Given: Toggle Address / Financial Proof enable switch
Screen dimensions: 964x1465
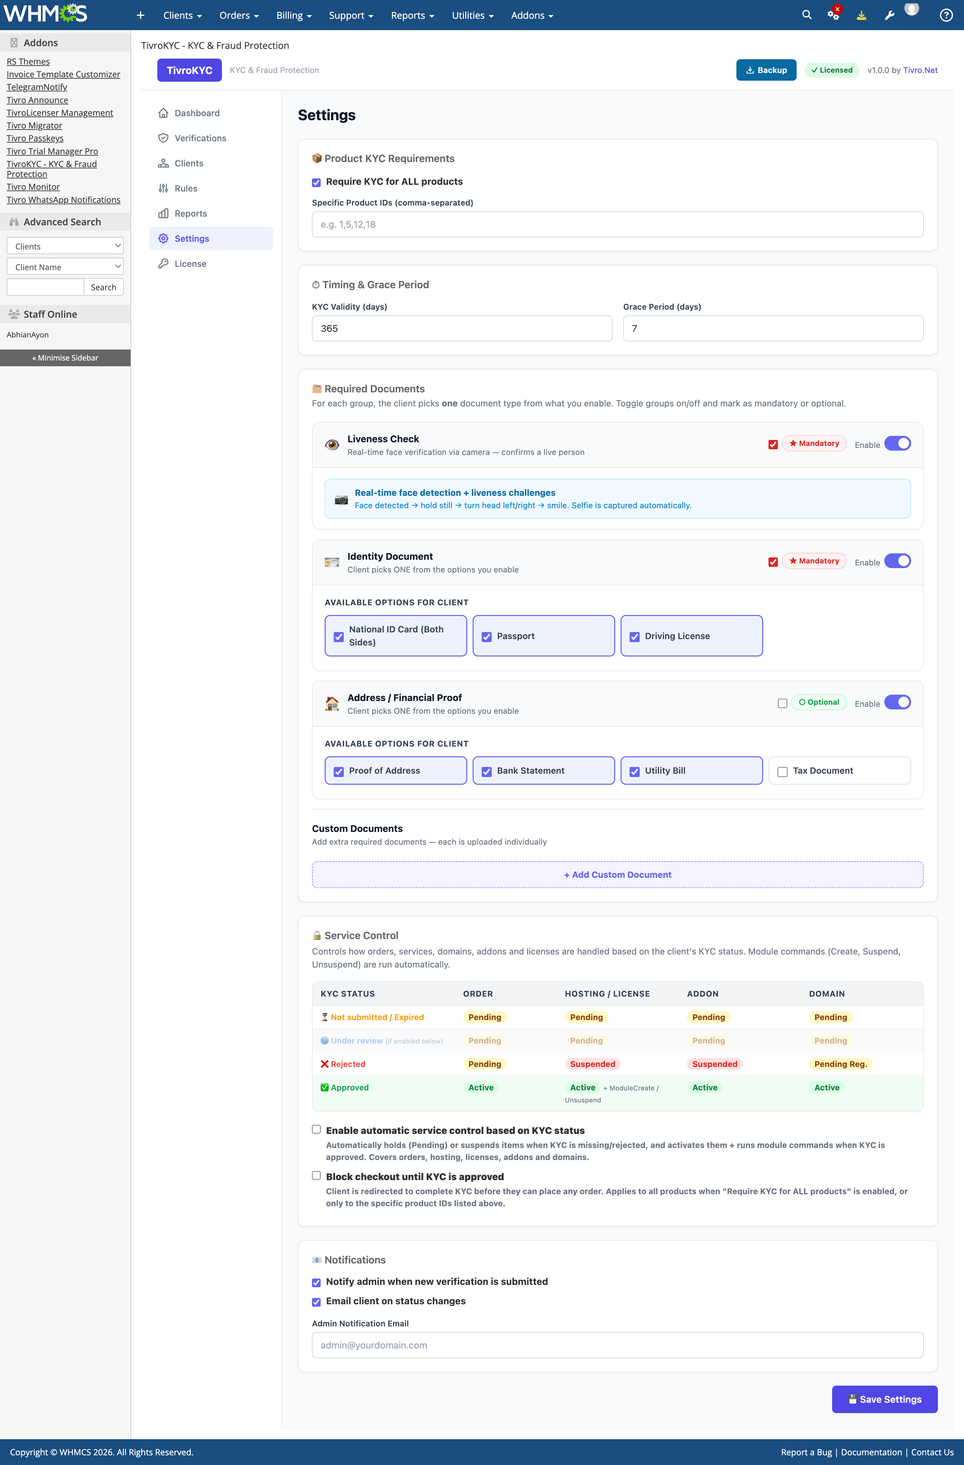Looking at the screenshot, I should coord(897,702).
